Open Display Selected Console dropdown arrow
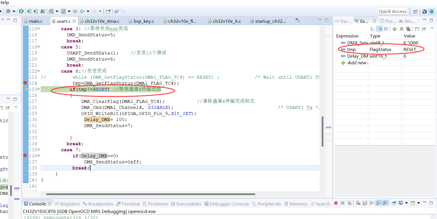This screenshot has width=437, height=219. (406, 203)
